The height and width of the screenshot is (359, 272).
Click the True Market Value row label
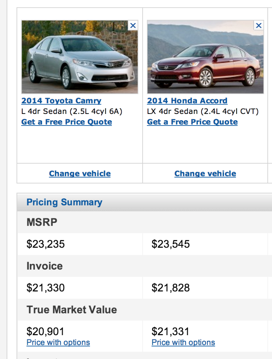(x=72, y=310)
